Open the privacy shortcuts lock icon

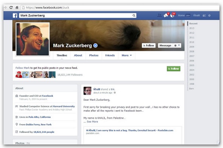[204, 16]
